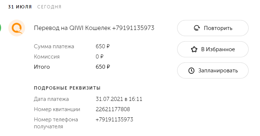Click the repeat arrow icon in Повторить
The height and width of the screenshot is (136, 260).
197,28
